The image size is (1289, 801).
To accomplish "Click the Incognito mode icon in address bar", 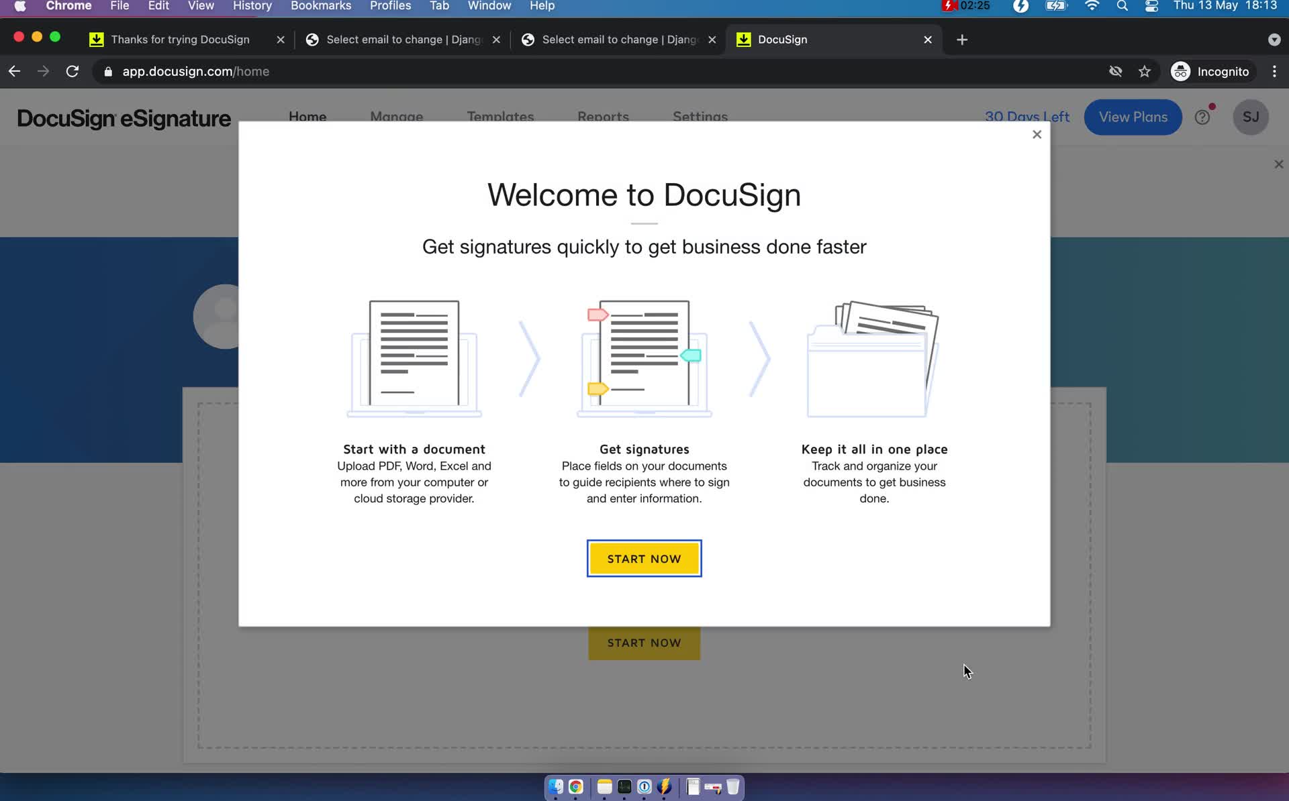I will point(1180,71).
